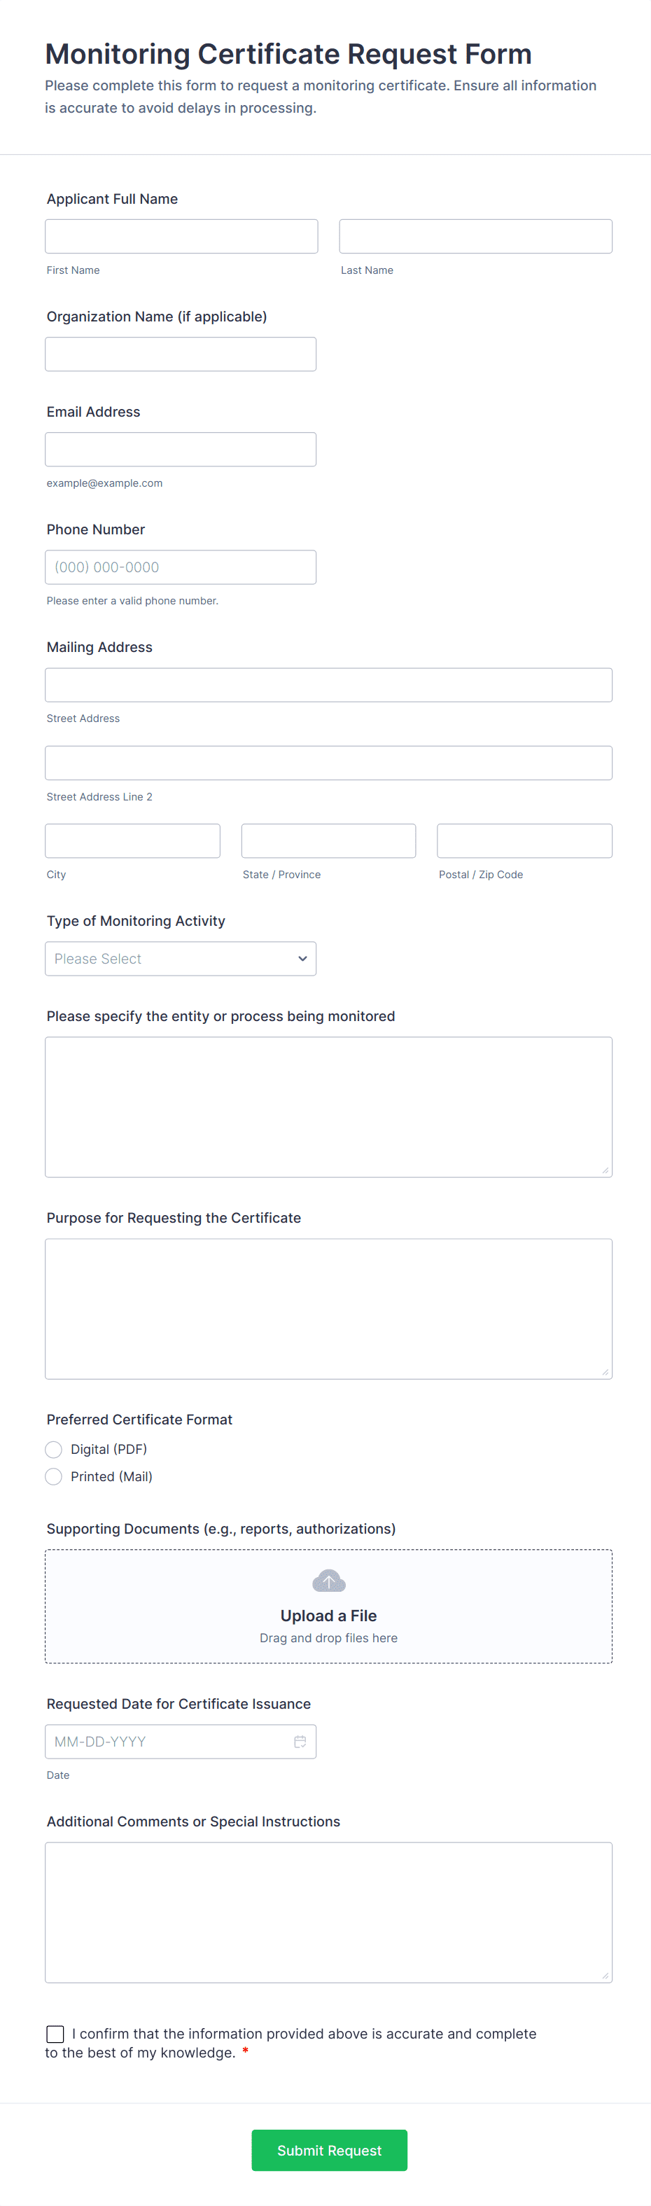The height and width of the screenshot is (2206, 651).
Task: Click the Phone Number field
Action: [x=181, y=567]
